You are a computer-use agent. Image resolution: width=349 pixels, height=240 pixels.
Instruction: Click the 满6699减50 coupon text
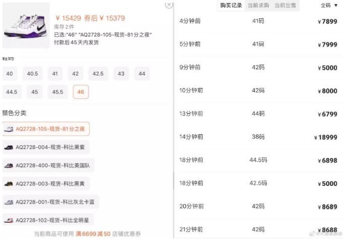pyautogui.click(x=93, y=234)
